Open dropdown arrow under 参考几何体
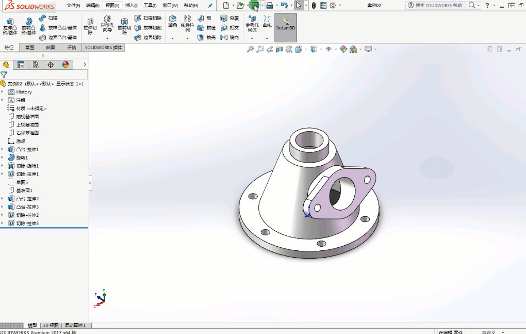526x334 pixels. [x=252, y=38]
